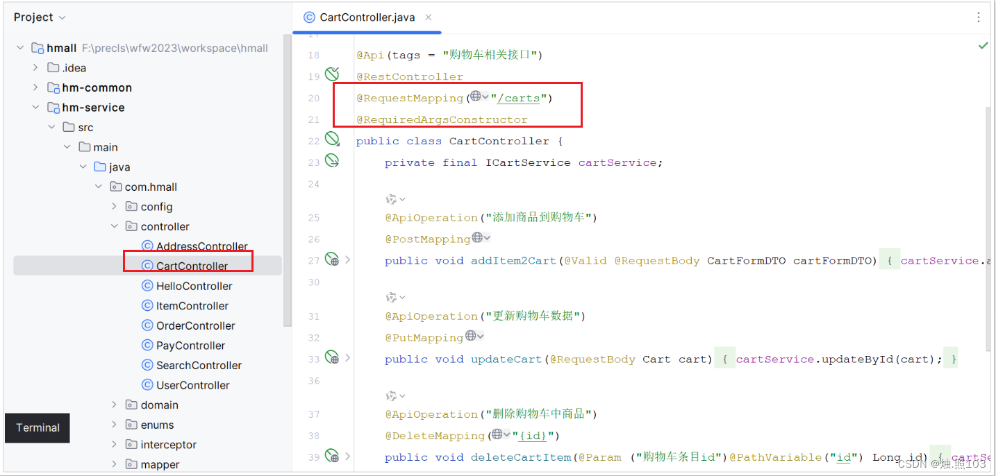Open the globe URL dropdown on @DeleteMapping
Screen dimensions: 996x476
[x=501, y=434]
